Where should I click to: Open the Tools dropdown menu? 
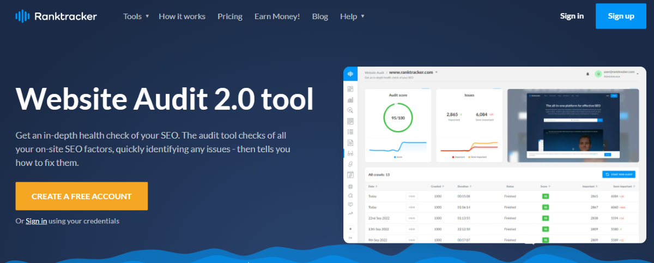(x=136, y=16)
